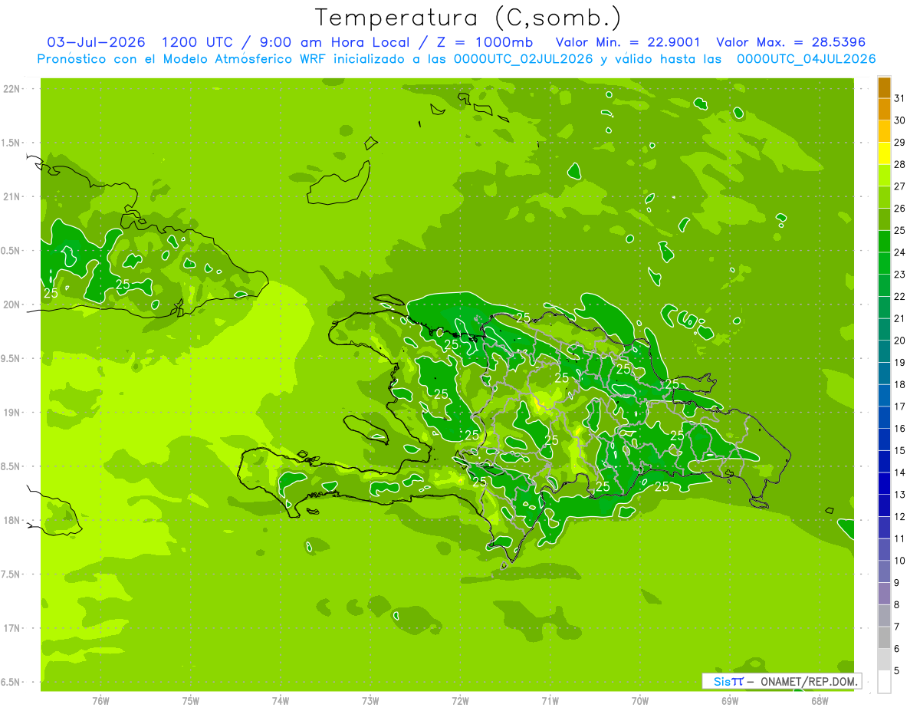
Task: Pick the purple swatch between 9 and 10
Action: [x=884, y=571]
